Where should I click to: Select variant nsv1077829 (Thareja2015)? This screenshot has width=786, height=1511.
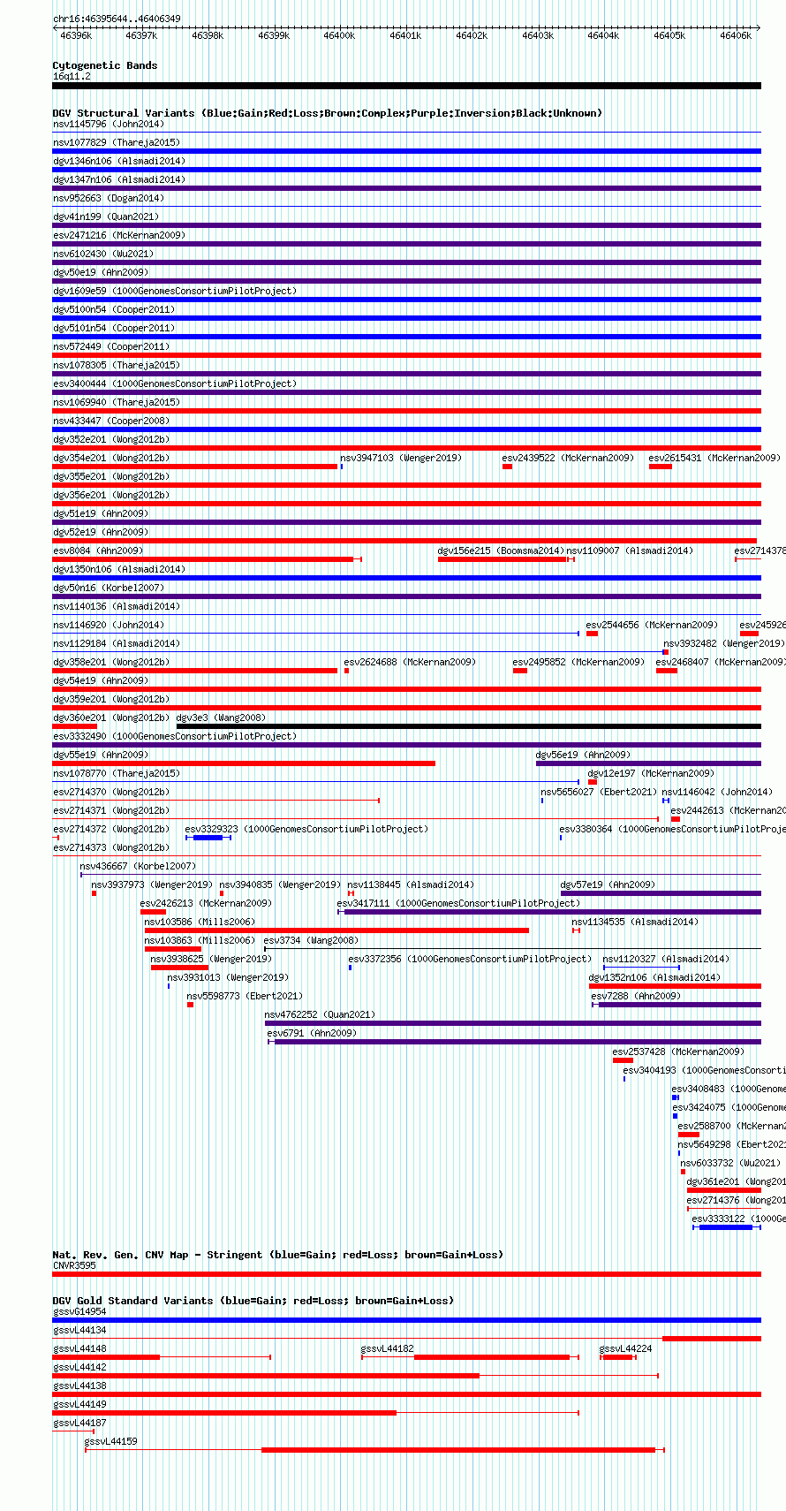pyautogui.click(x=116, y=142)
